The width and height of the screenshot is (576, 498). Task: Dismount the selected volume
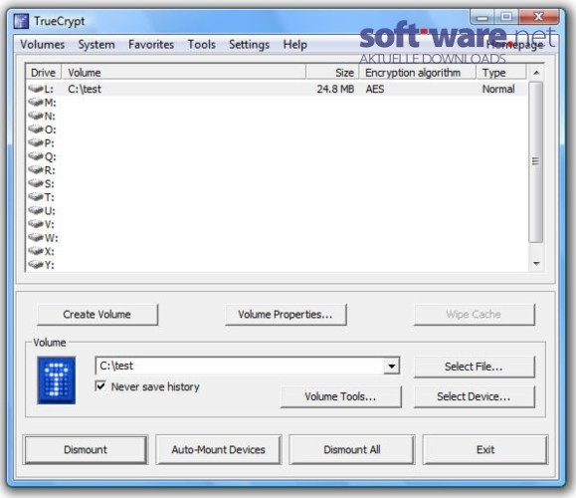86,449
